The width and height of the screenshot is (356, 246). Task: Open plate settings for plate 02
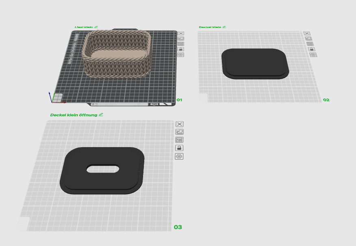(x=313, y=55)
